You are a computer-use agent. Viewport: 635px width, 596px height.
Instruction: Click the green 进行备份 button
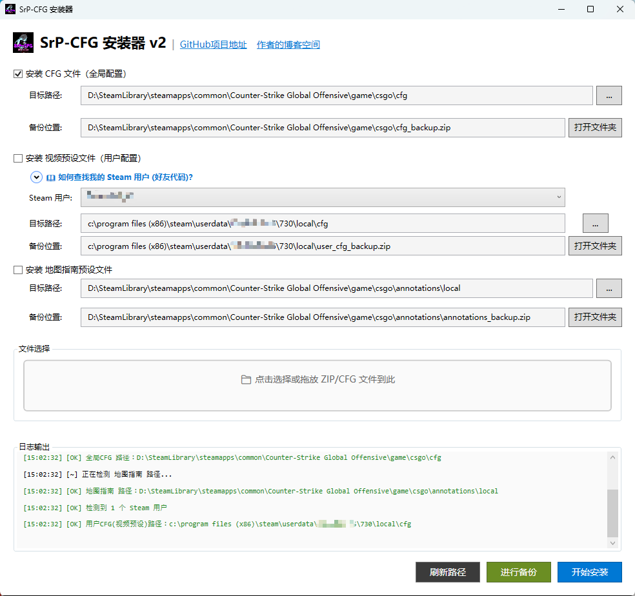[x=518, y=572]
